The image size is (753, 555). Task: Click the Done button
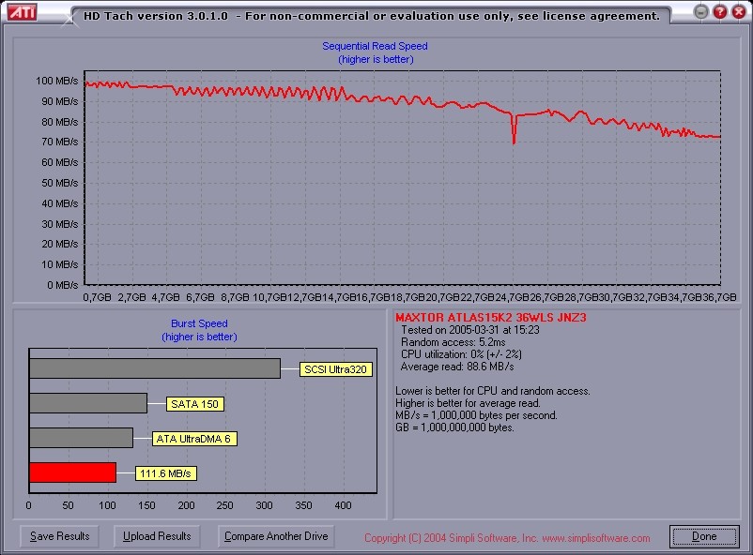704,536
